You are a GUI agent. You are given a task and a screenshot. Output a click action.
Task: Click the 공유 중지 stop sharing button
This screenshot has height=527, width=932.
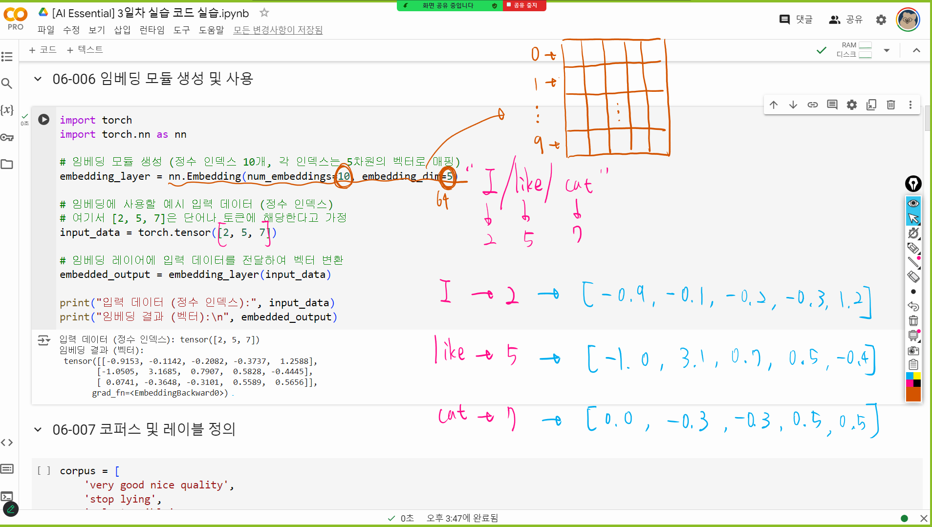pos(524,5)
